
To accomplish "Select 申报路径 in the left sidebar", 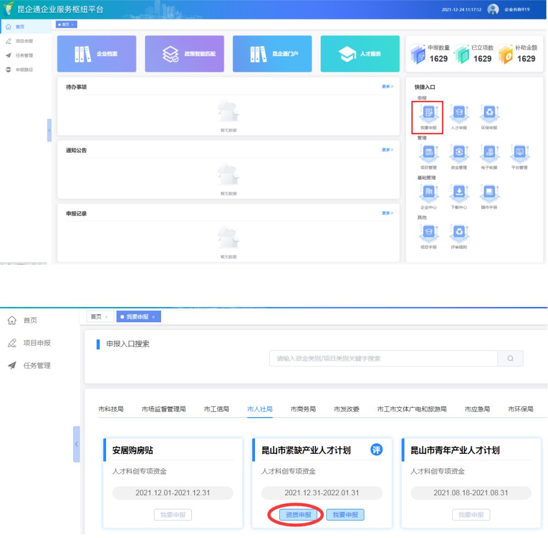I will [24, 70].
